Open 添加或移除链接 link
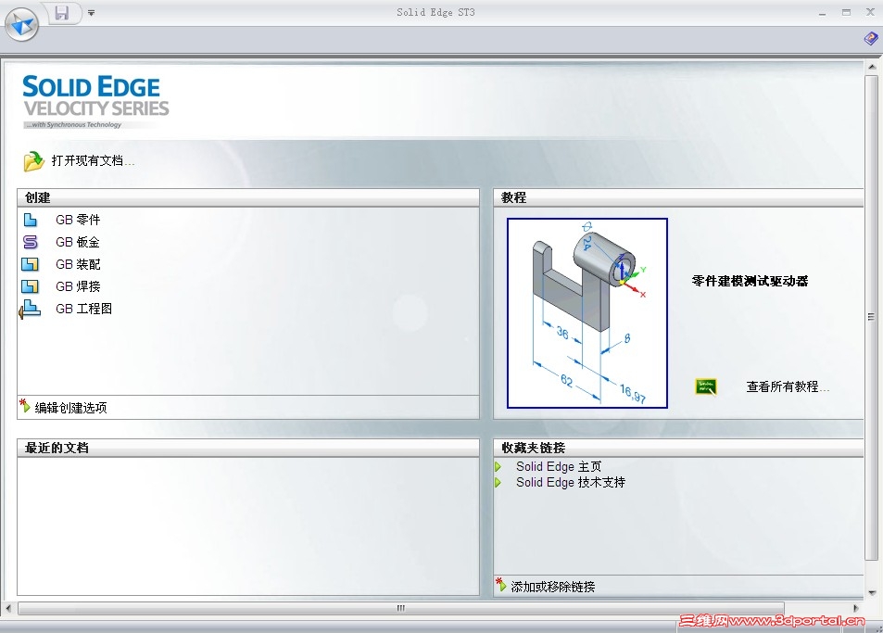 point(553,587)
